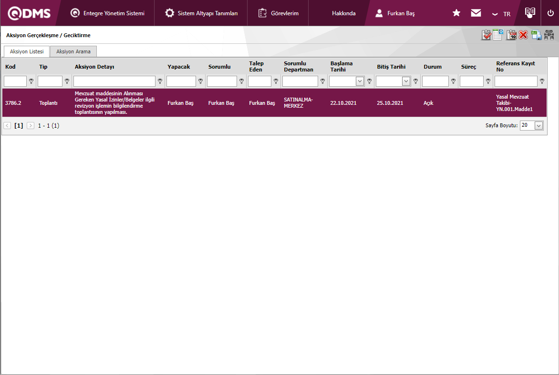Go to the next page arrow
This screenshot has height=375, width=559.
[x=31, y=126]
